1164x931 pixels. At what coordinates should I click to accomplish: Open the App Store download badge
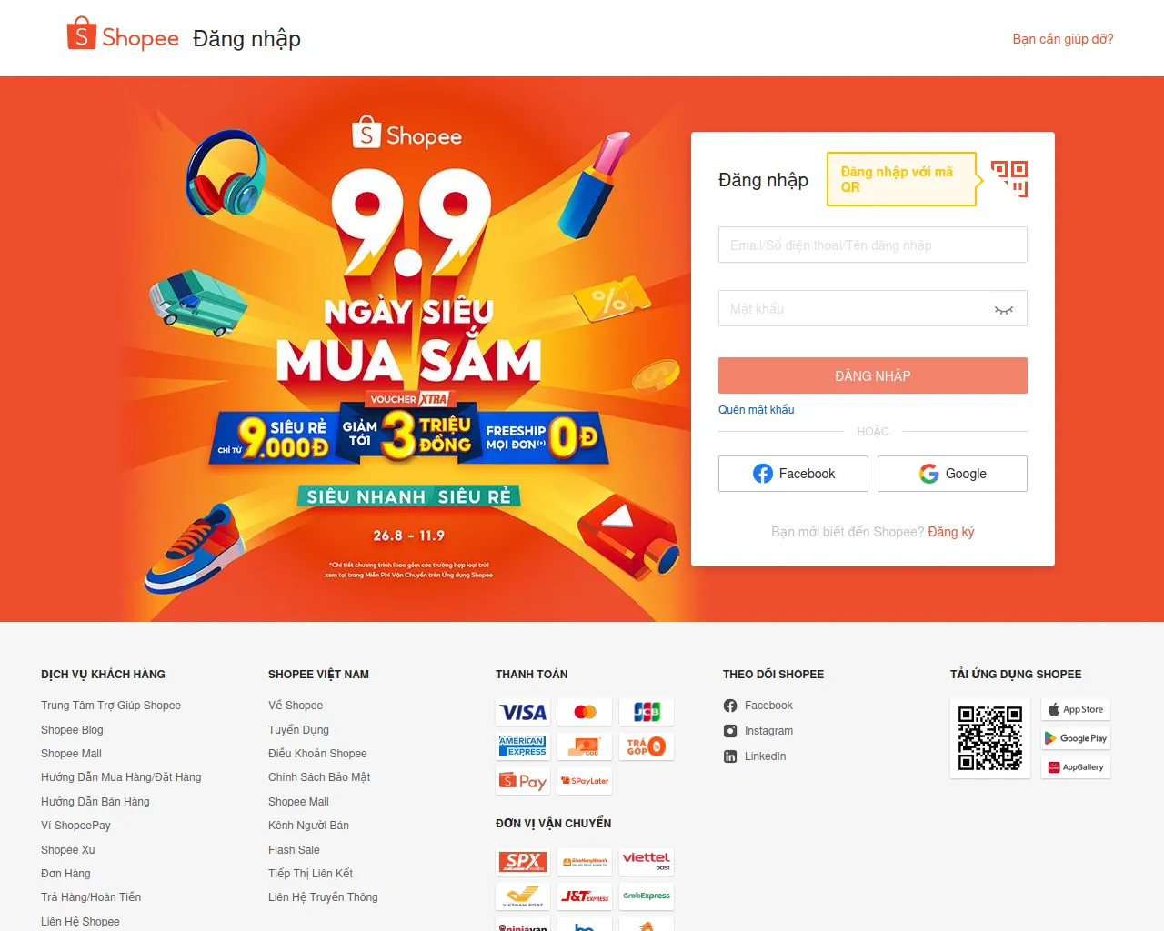[x=1076, y=709]
